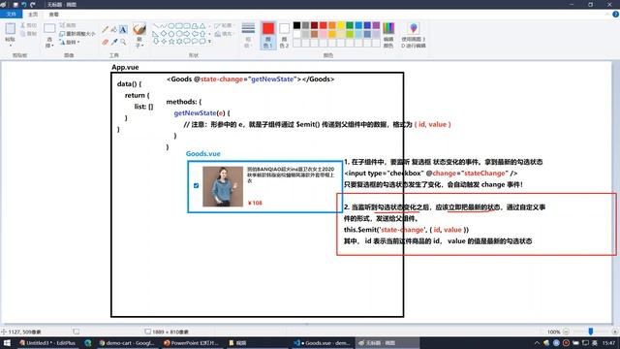Pick the curve shape
Screen dimensions: 620x349
[x=164, y=26]
